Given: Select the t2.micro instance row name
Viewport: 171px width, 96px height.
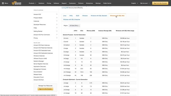Looking at the screenshot, I should point(66,38).
